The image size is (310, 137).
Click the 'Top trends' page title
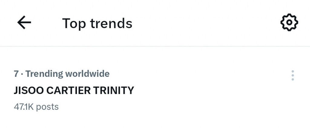click(97, 23)
